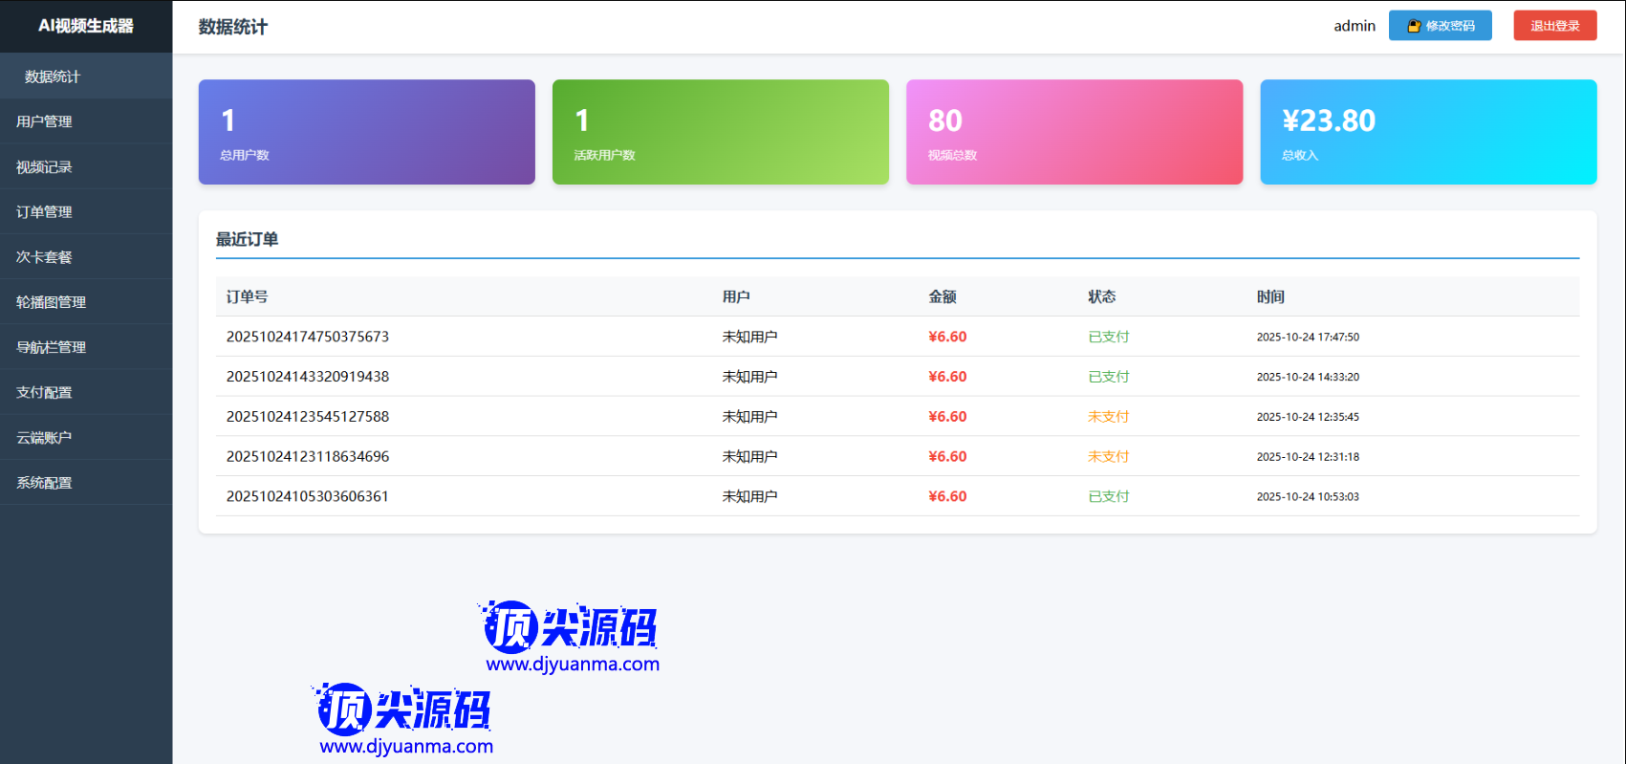Select 订单管理 menu item
This screenshot has width=1626, height=764.
[45, 211]
